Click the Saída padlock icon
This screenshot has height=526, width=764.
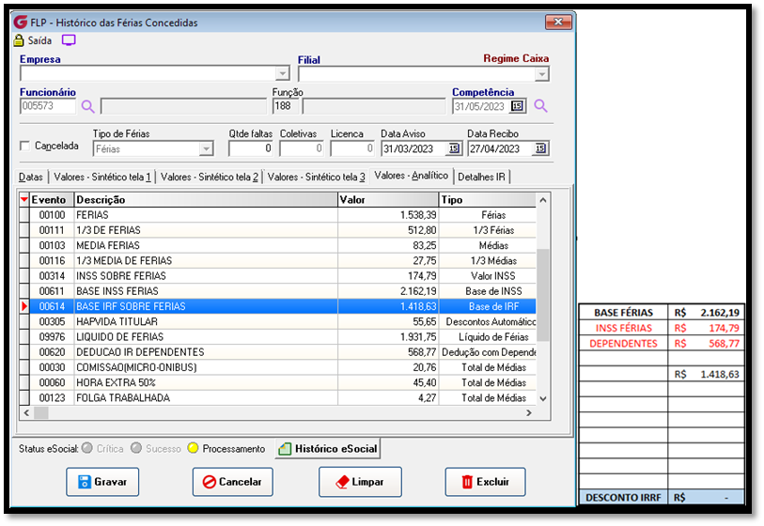pos(19,40)
